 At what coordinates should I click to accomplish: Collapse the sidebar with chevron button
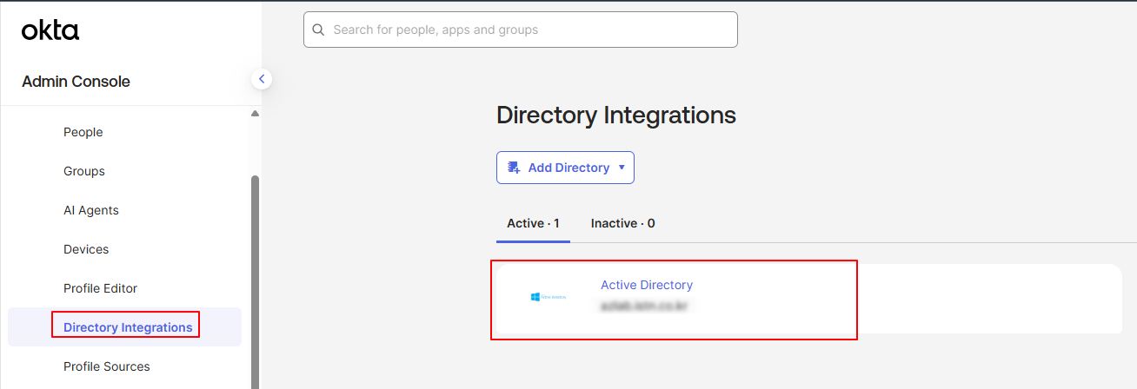tap(262, 79)
